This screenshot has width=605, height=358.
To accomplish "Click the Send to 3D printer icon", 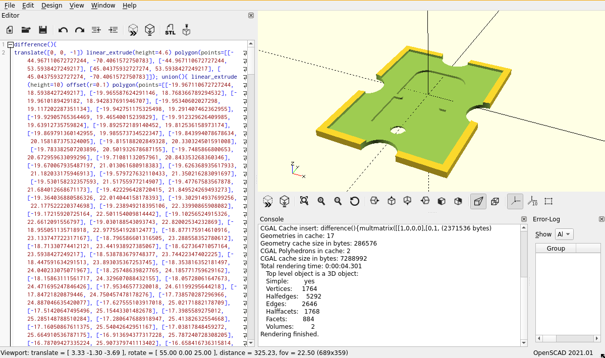I will (187, 30).
